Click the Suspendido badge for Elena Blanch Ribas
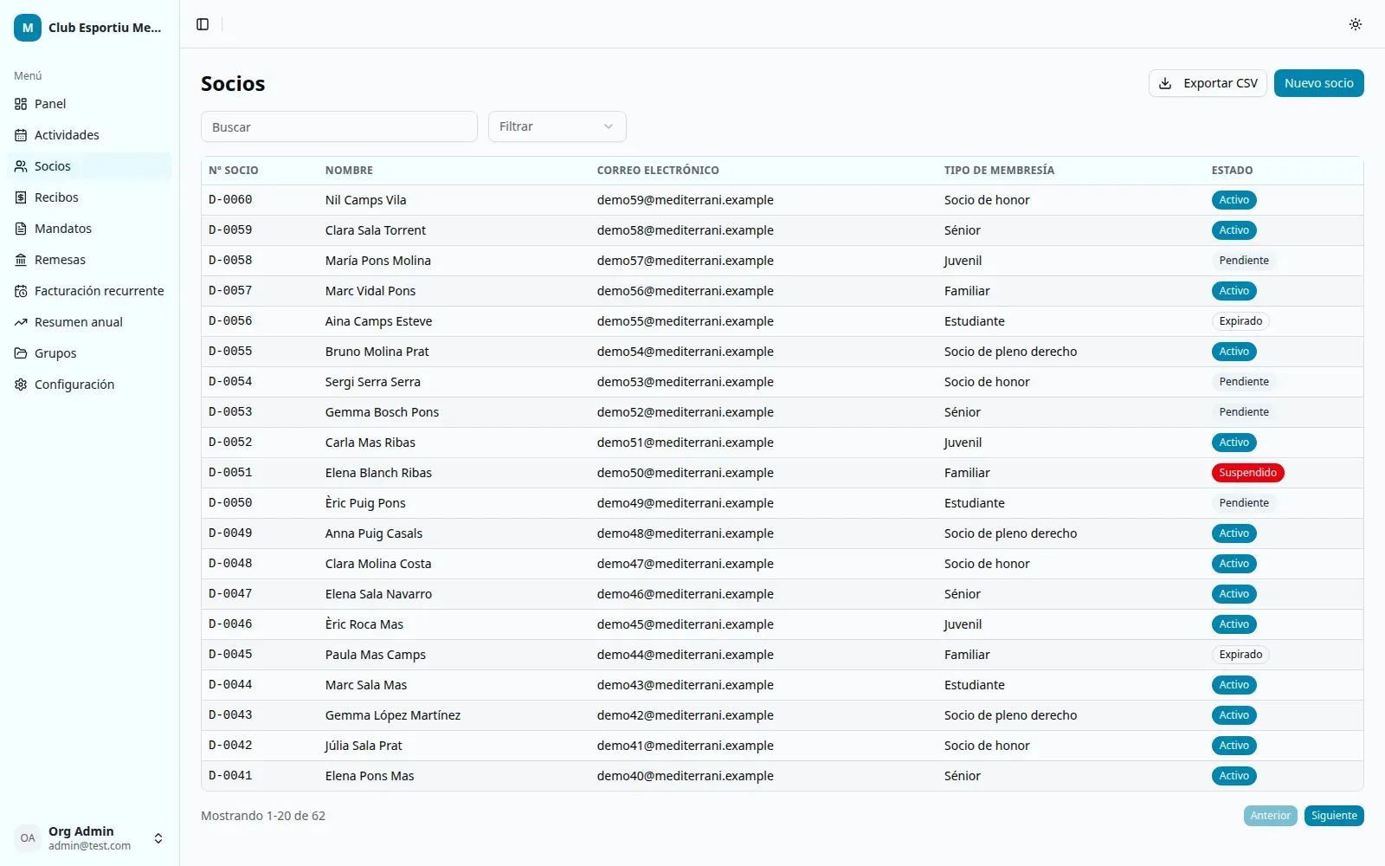The height and width of the screenshot is (866, 1385). coord(1247,473)
